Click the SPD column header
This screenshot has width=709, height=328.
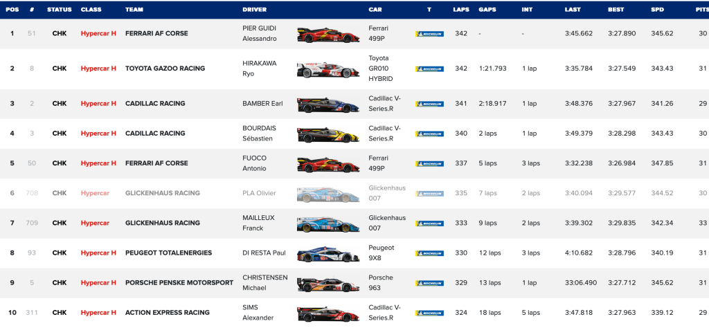tap(658, 10)
